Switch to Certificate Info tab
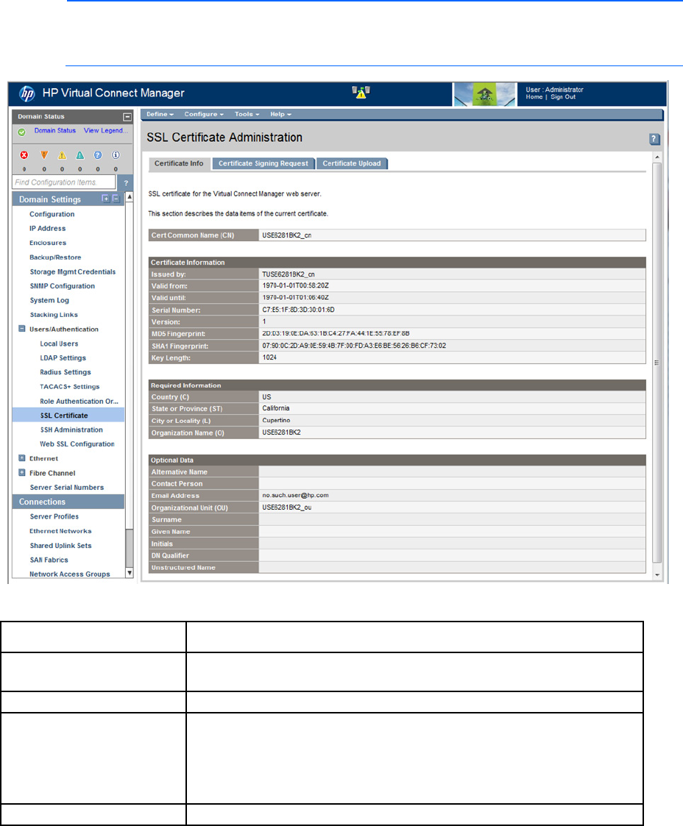The width and height of the screenshot is (683, 826). (179, 164)
